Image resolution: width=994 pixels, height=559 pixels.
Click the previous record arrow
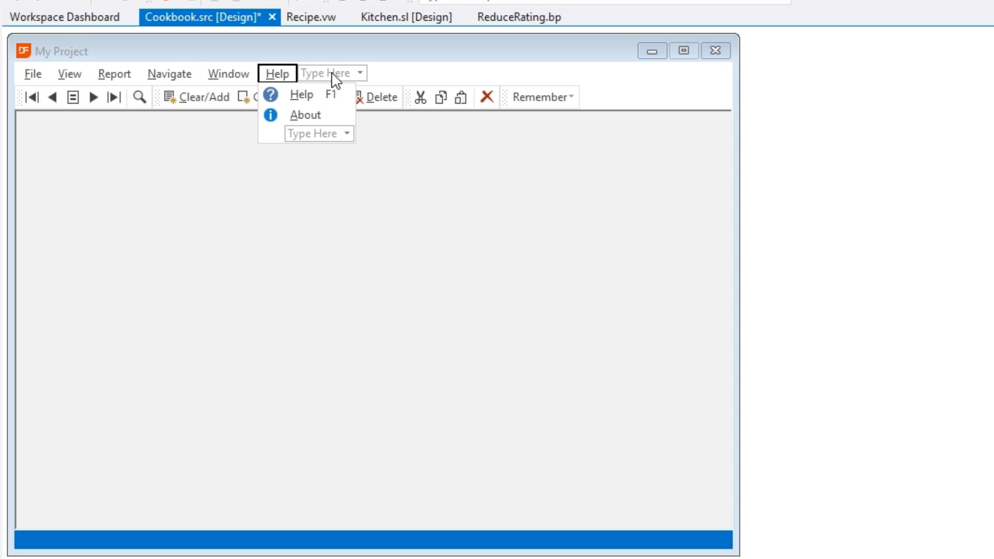click(x=52, y=97)
